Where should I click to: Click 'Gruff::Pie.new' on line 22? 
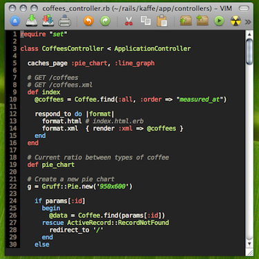tap(67, 186)
